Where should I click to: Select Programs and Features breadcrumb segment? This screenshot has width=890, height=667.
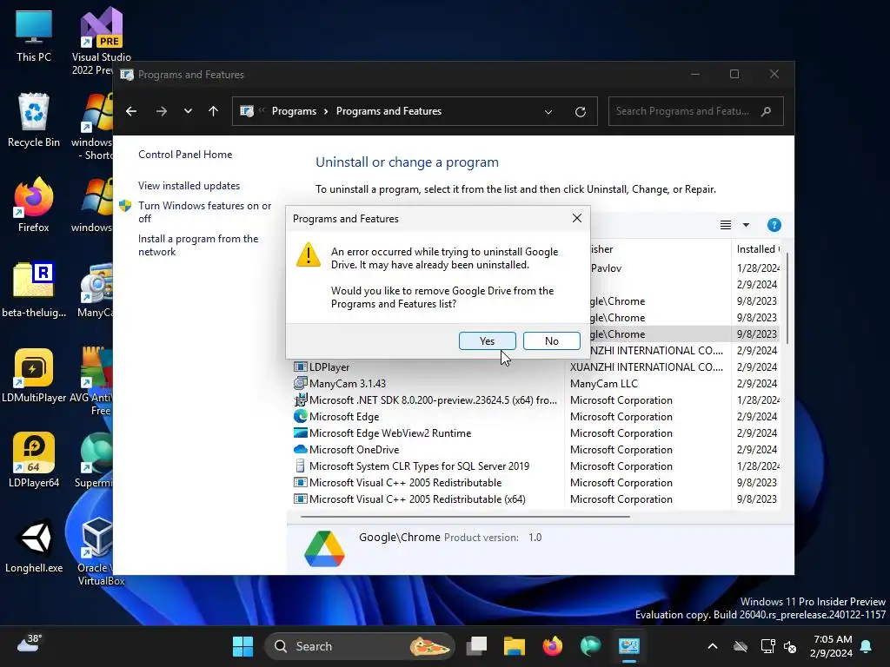[389, 111]
